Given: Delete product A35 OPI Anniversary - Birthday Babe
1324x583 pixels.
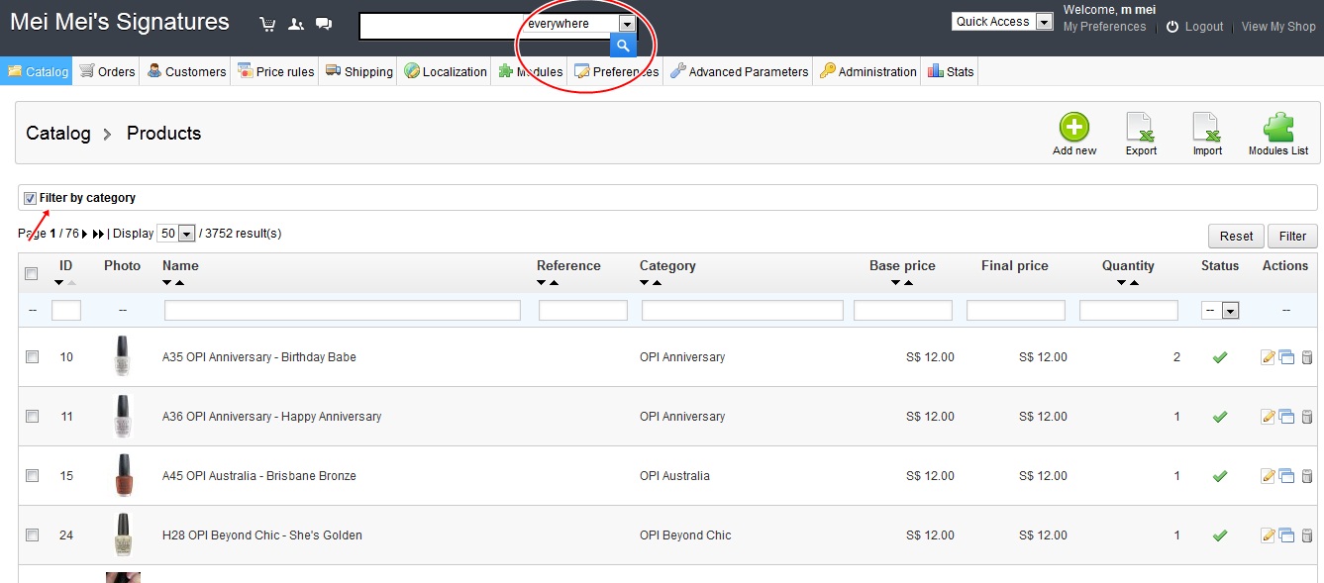Looking at the screenshot, I should [x=1306, y=357].
